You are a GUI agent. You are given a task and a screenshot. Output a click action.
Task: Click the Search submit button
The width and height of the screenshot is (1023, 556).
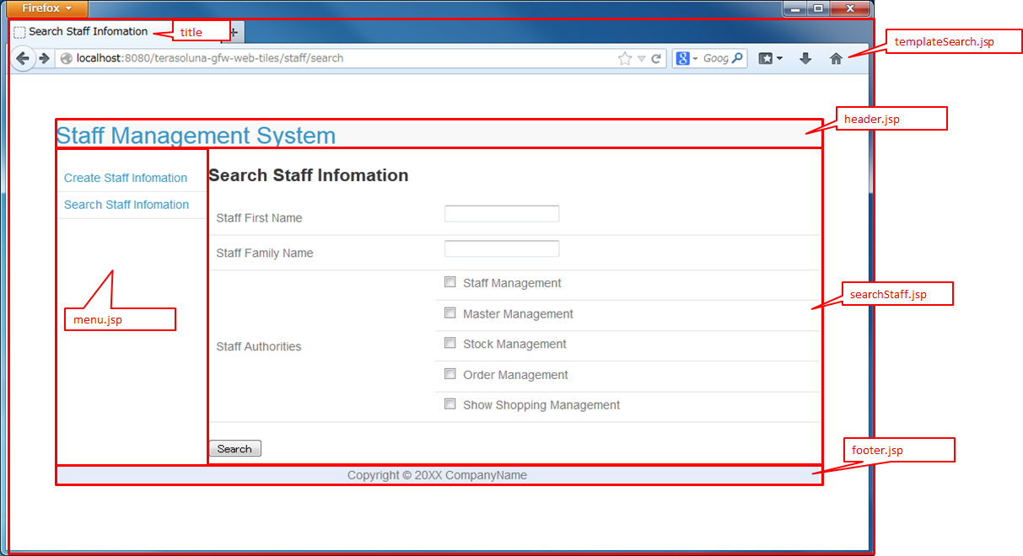234,448
